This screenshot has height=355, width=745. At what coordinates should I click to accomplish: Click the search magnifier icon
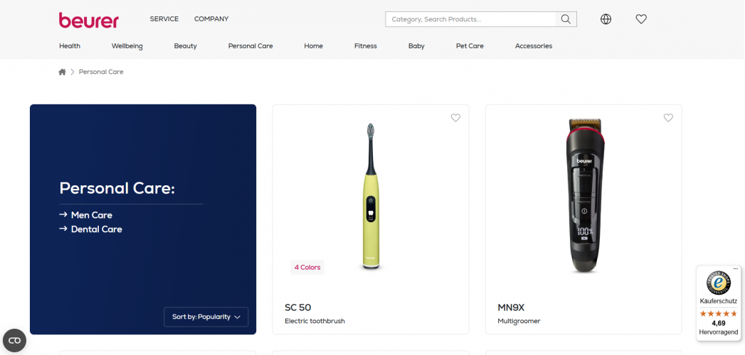pyautogui.click(x=566, y=19)
